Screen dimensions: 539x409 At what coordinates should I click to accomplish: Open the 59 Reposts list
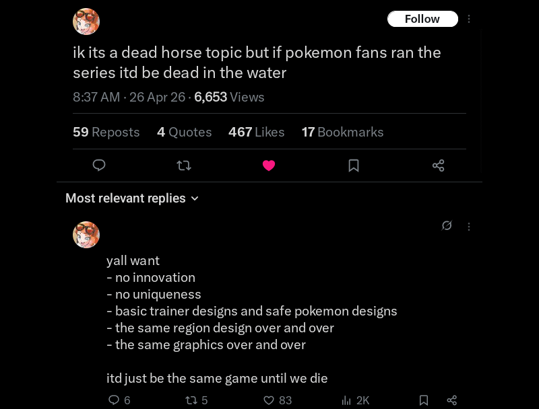(x=106, y=132)
